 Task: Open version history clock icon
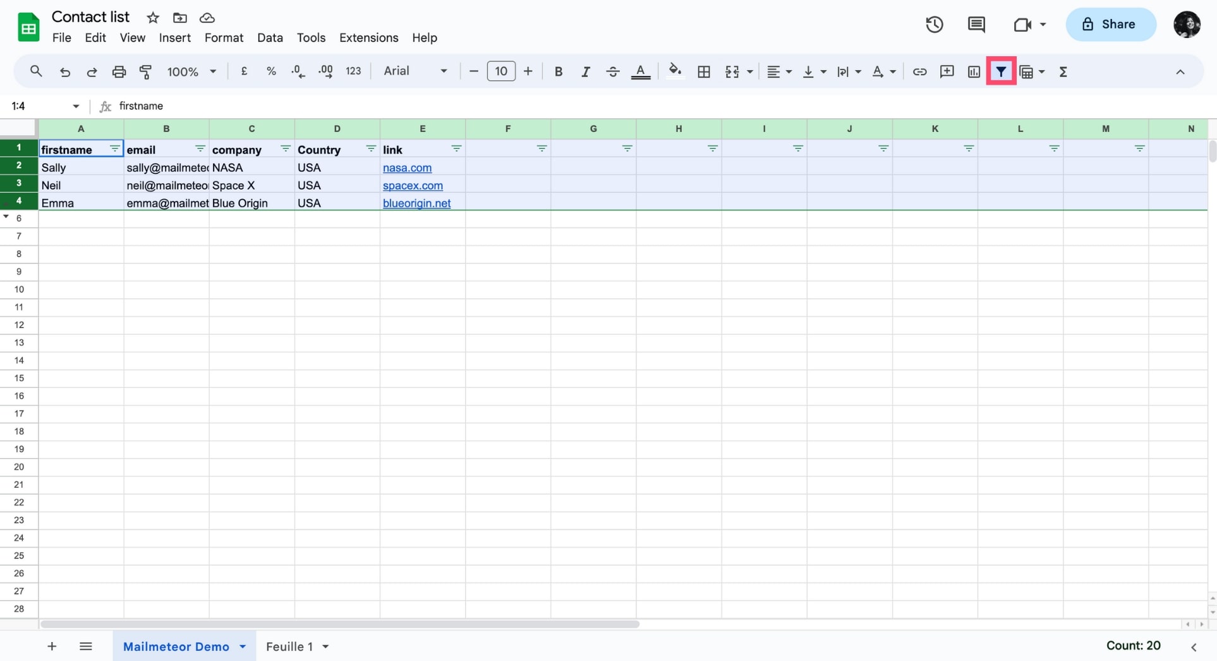(x=935, y=25)
